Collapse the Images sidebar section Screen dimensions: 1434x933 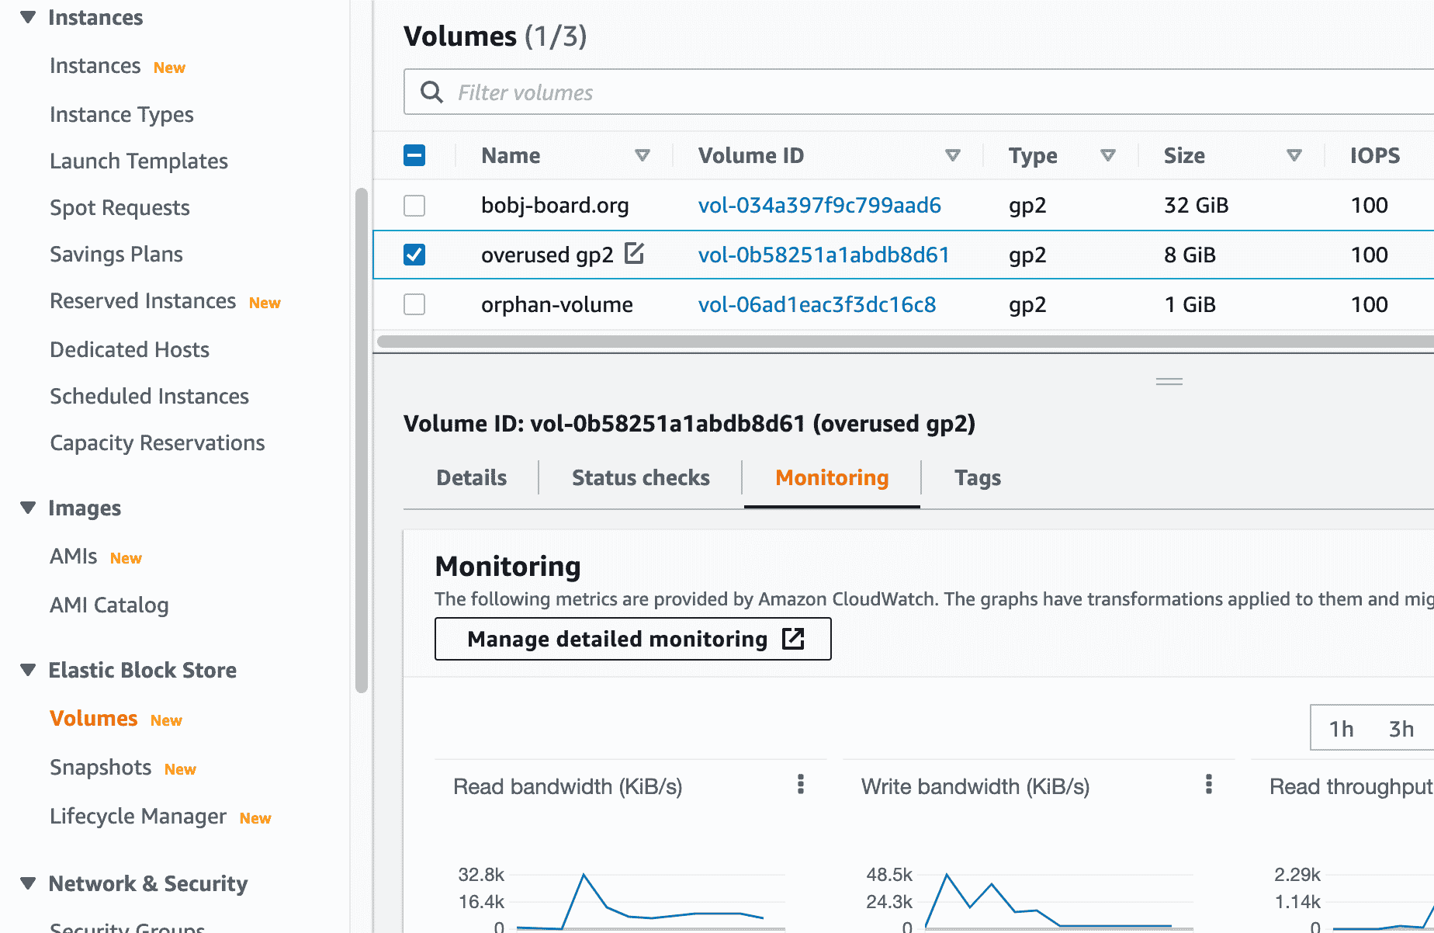pyautogui.click(x=28, y=508)
